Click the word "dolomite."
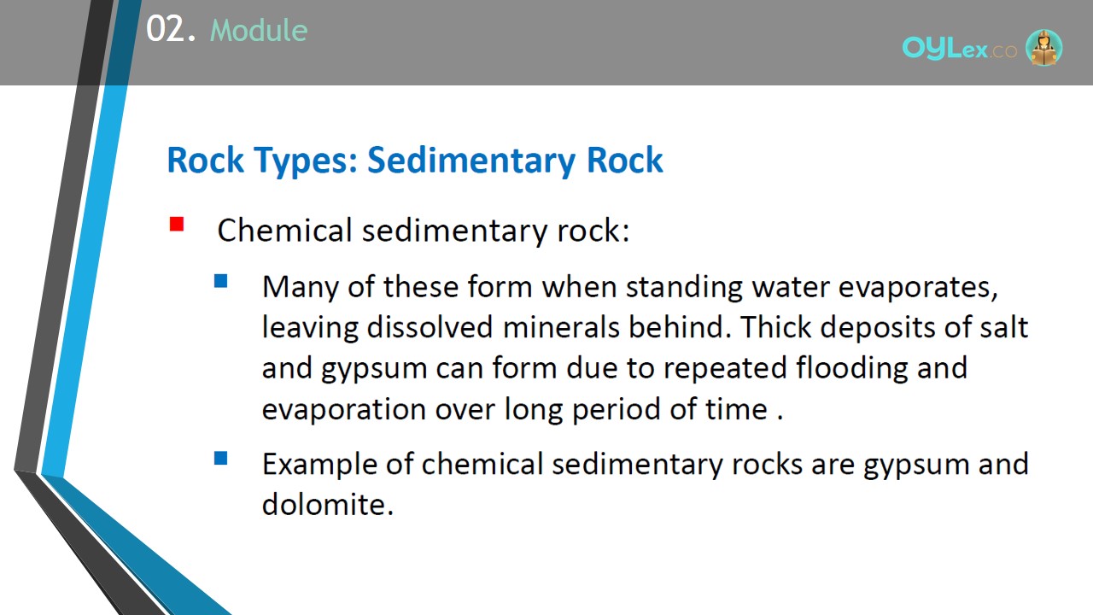Image resolution: width=1093 pixels, height=615 pixels. pyautogui.click(x=328, y=504)
